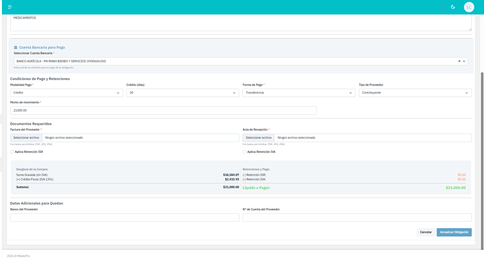Enable Aplica Retención ISR checkbox
The width and height of the screenshot is (484, 259).
12,152
